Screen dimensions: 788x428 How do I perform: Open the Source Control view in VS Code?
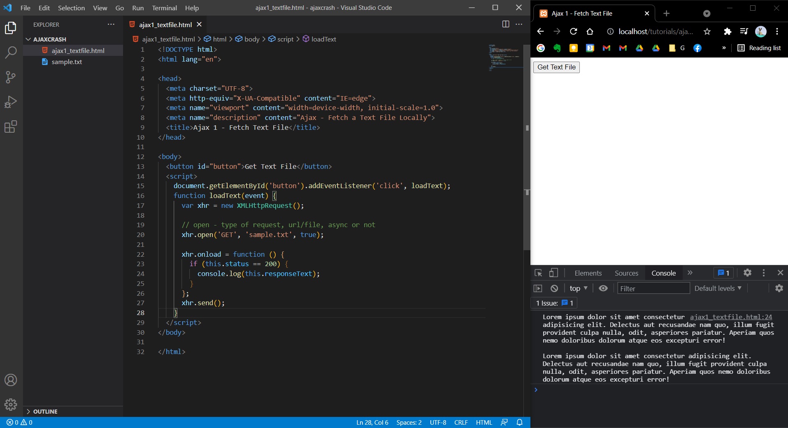[x=11, y=77]
